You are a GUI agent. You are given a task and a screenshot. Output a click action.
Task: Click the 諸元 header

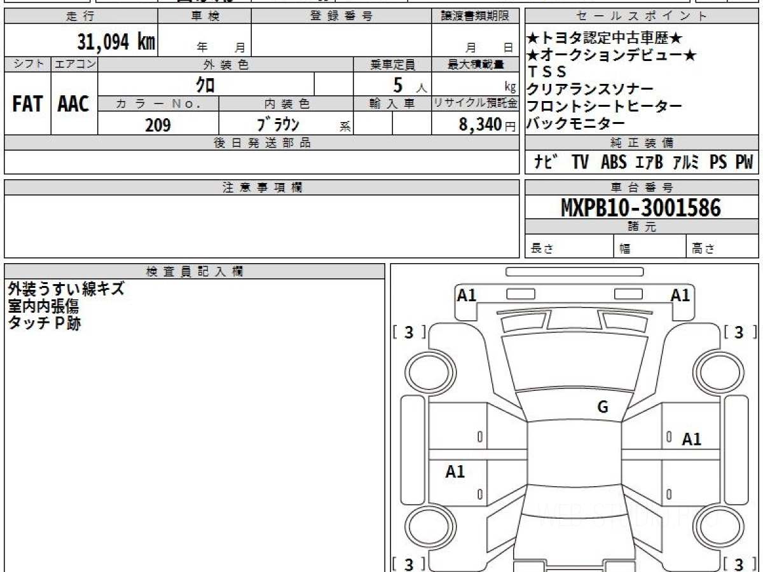tap(642, 227)
